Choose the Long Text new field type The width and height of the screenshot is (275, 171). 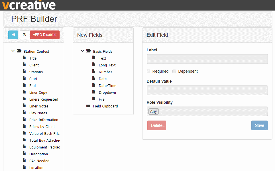tap(107, 65)
